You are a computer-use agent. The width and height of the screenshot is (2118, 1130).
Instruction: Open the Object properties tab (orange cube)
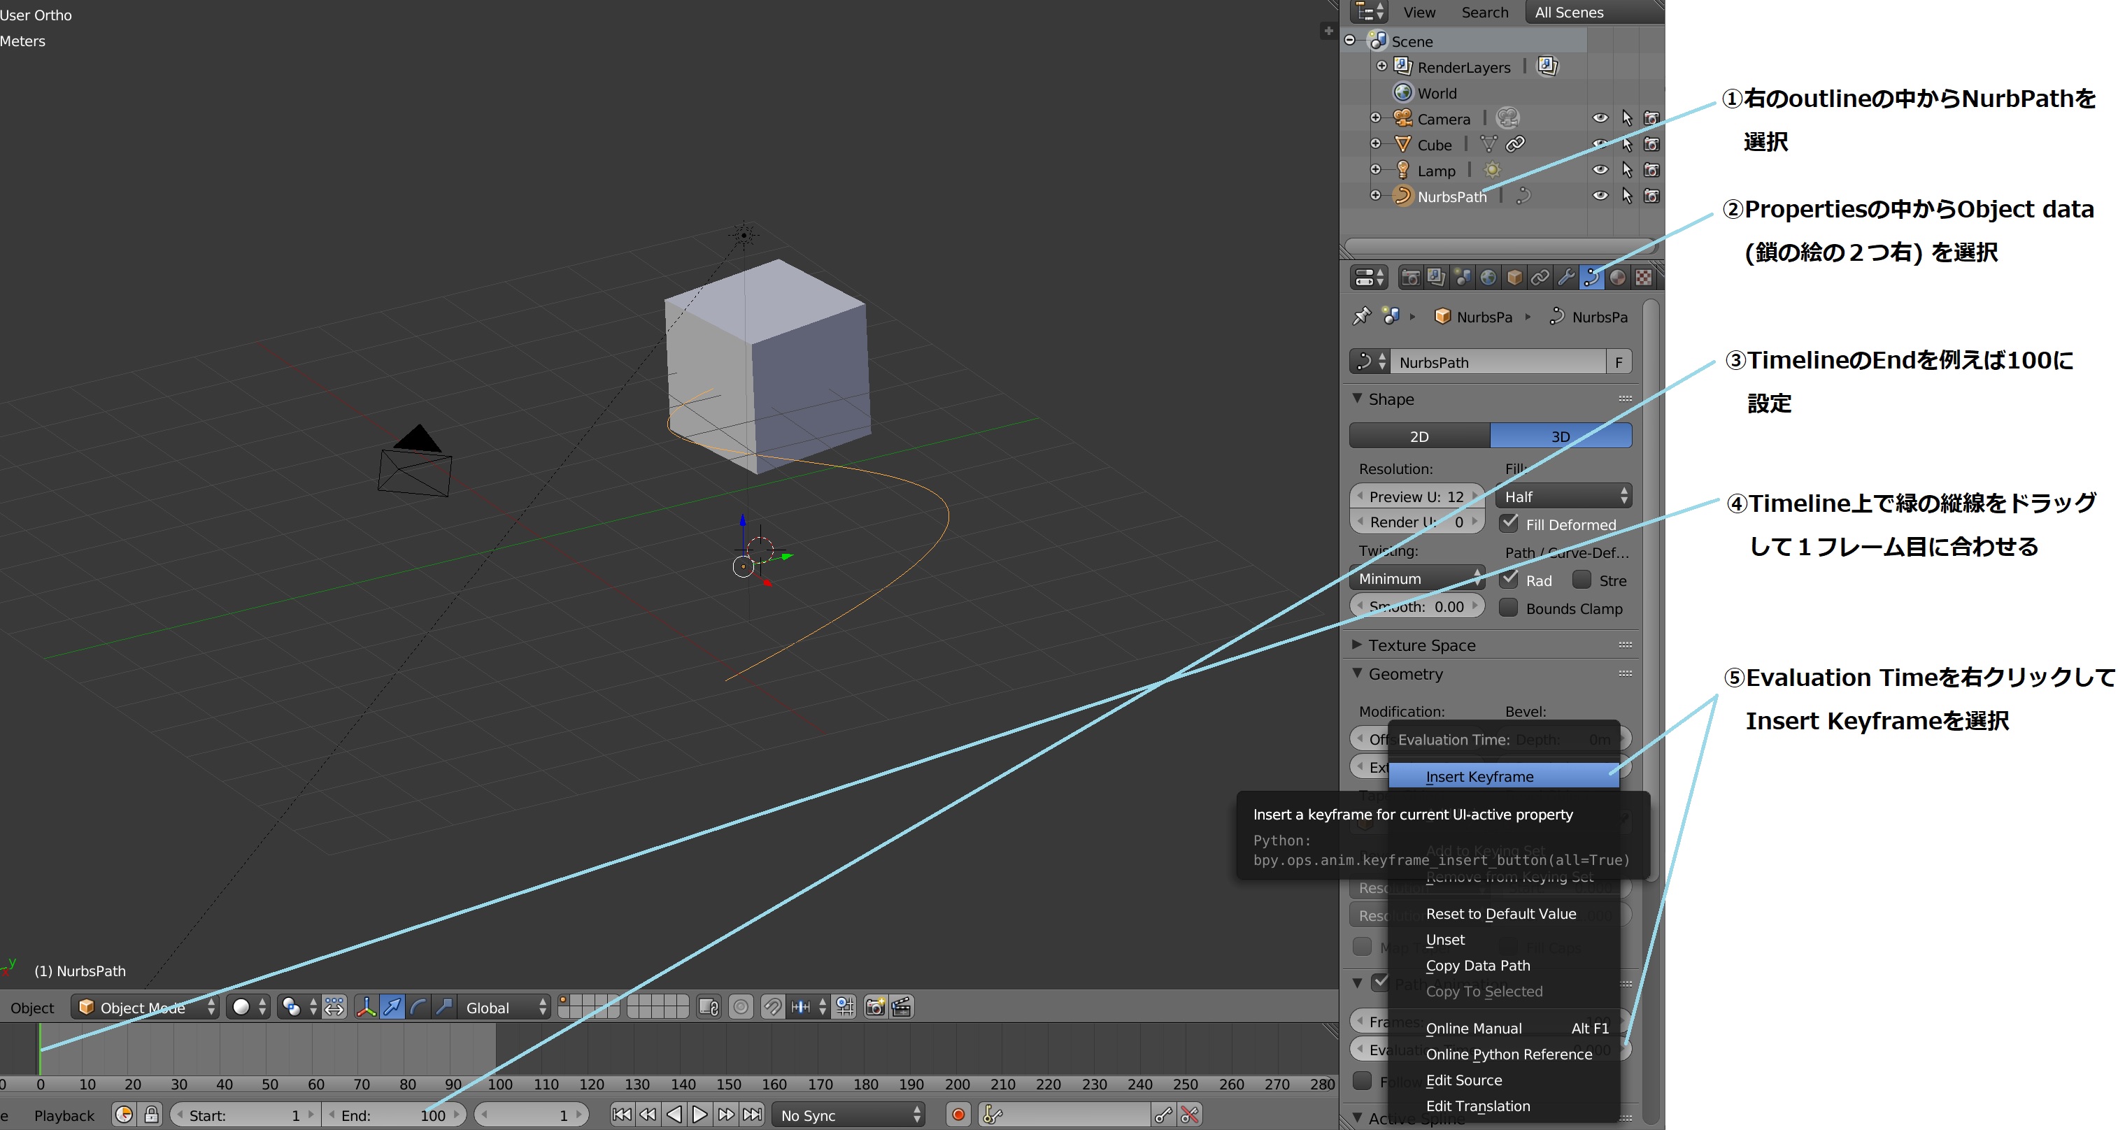click(x=1514, y=278)
